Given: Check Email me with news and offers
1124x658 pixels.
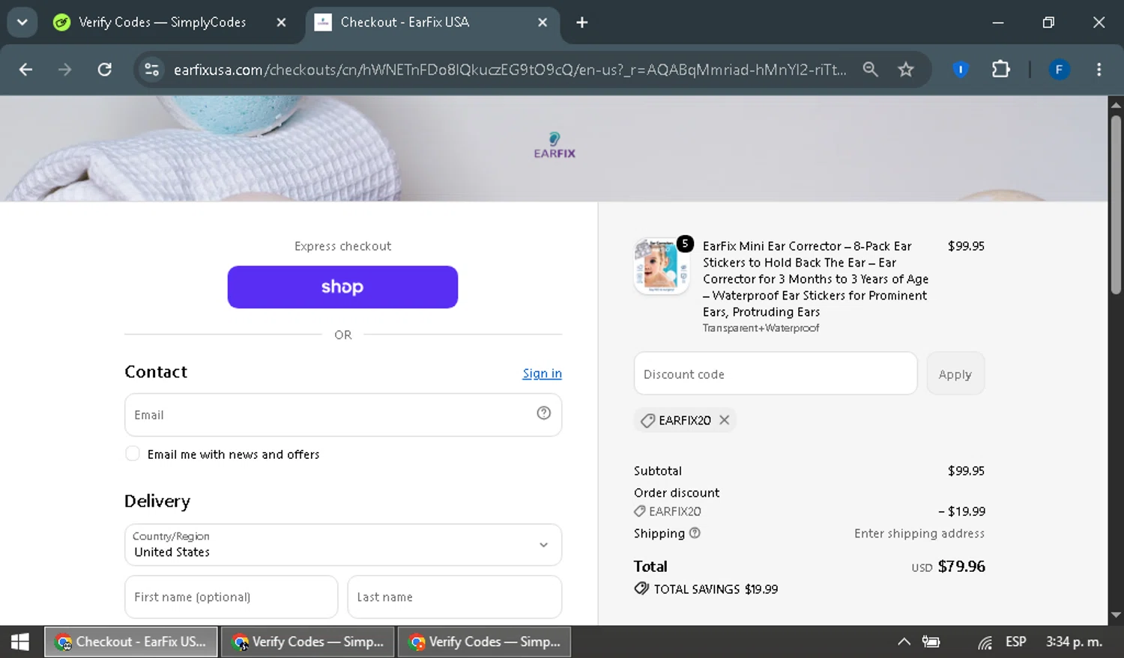Looking at the screenshot, I should (133, 454).
